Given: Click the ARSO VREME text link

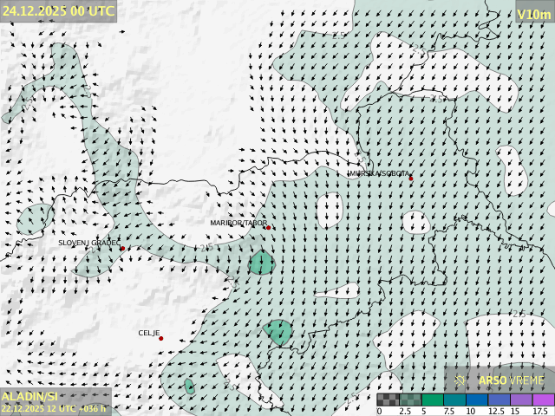Looking at the screenshot, I should coord(512,380).
